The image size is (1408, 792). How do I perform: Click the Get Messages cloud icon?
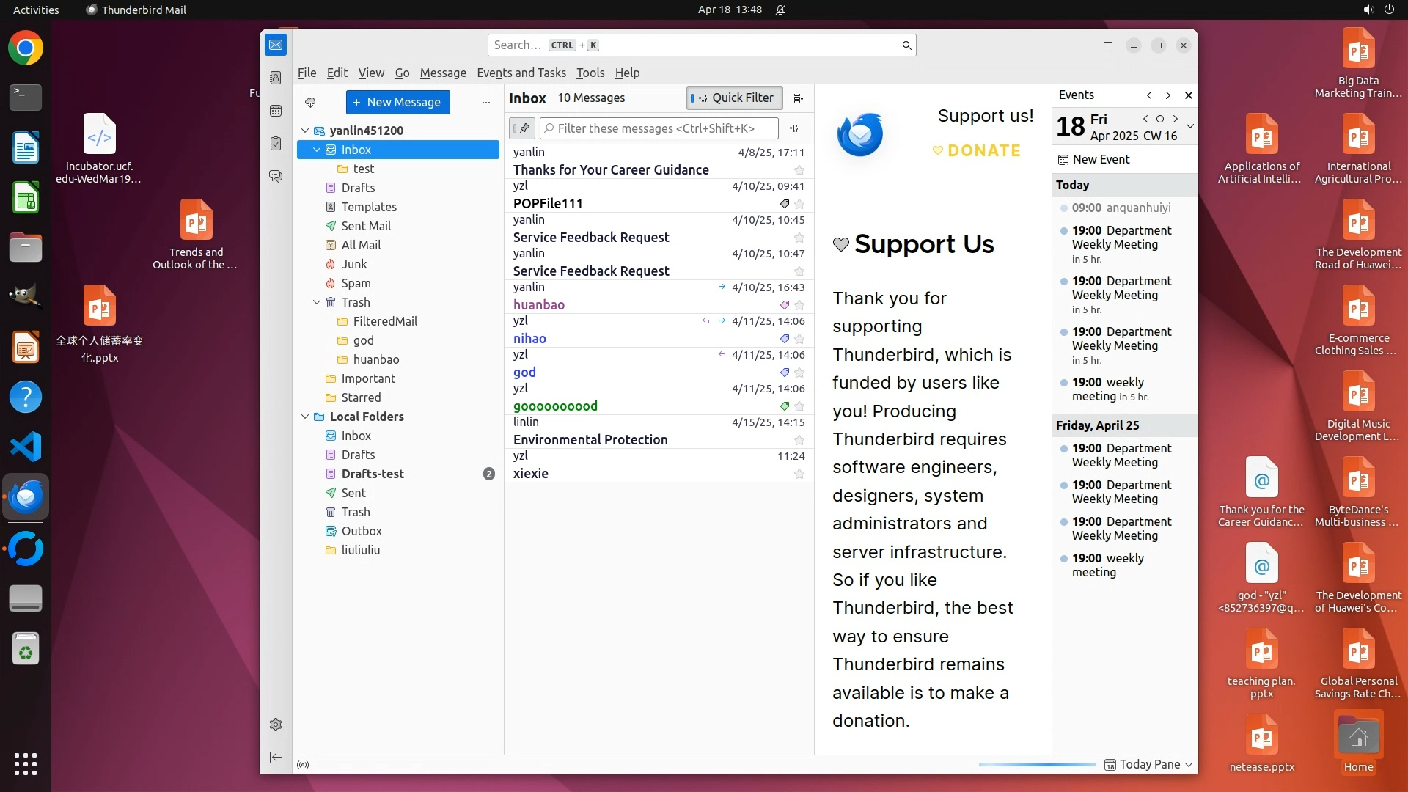(310, 102)
